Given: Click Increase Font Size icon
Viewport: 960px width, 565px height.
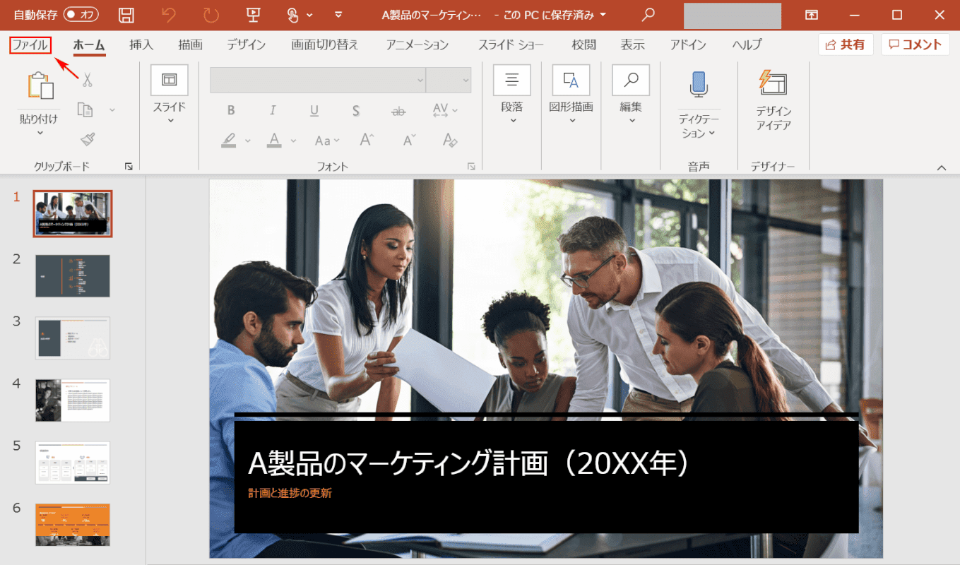Looking at the screenshot, I should [x=367, y=140].
